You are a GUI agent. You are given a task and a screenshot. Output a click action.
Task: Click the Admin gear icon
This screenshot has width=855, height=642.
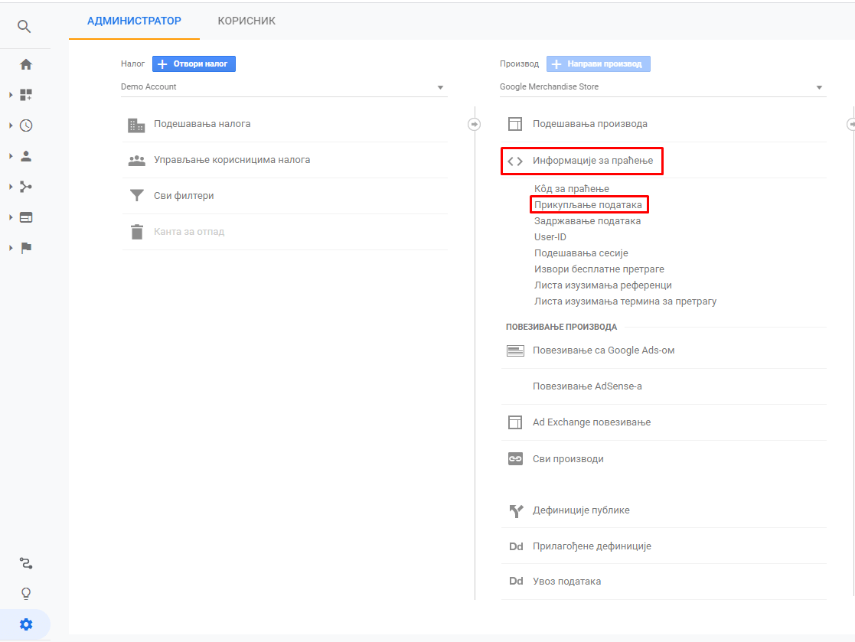tap(25, 624)
